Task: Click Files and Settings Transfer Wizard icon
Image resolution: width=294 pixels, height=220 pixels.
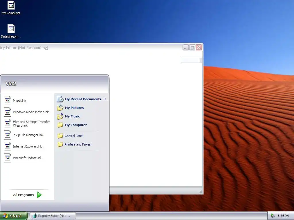Action: 7,123
